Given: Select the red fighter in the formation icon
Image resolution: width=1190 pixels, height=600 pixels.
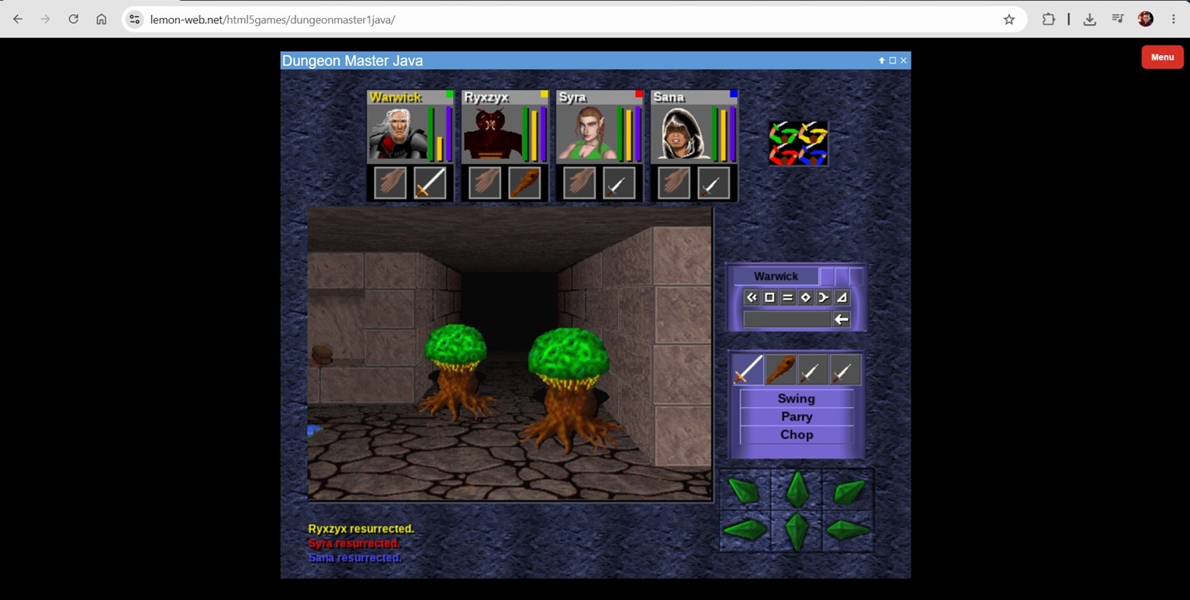Looking at the screenshot, I should pos(784,154).
